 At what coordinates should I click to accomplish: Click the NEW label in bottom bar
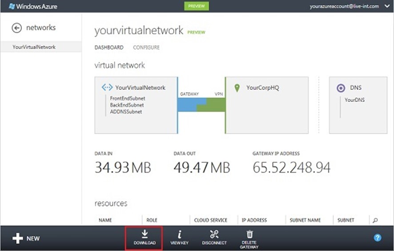pos(33,239)
